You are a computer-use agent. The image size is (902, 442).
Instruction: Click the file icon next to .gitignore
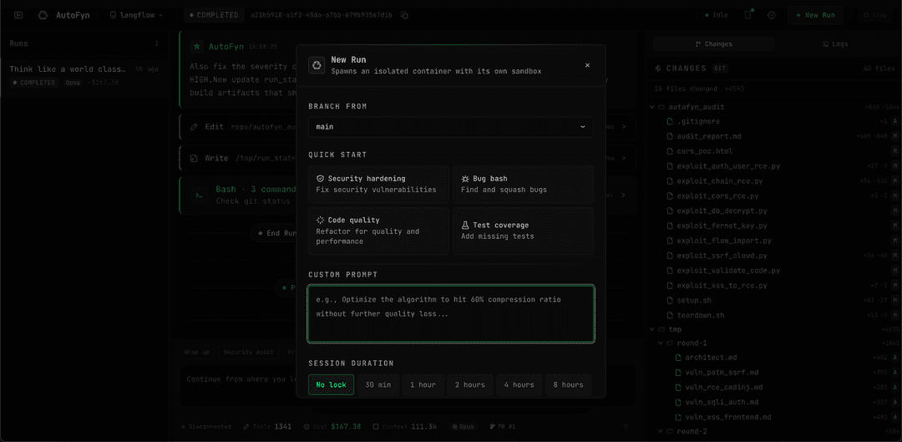[x=670, y=121]
